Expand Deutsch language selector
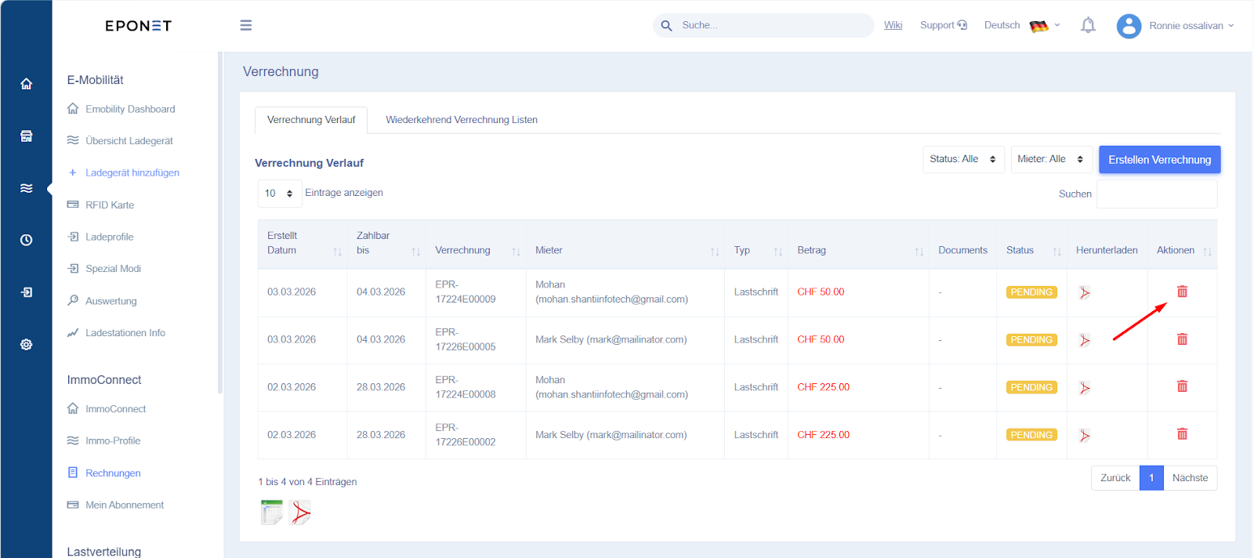Viewport: 1254px width, 558px height. [1022, 25]
